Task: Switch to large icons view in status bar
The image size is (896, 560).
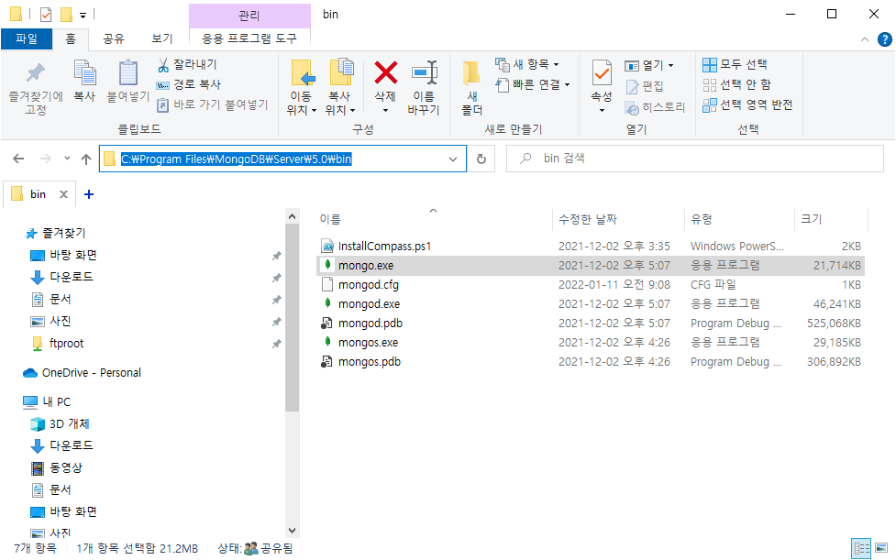Action: [881, 548]
